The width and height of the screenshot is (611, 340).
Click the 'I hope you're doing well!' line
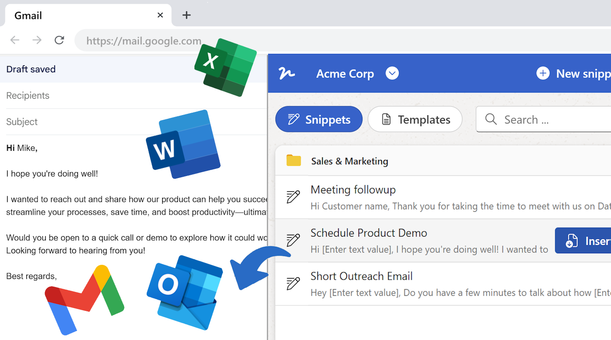click(52, 174)
